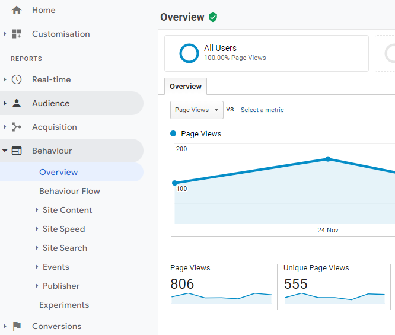The width and height of the screenshot is (395, 335).
Task: Click the 24 Nov data point on chart
Action: tap(328, 159)
